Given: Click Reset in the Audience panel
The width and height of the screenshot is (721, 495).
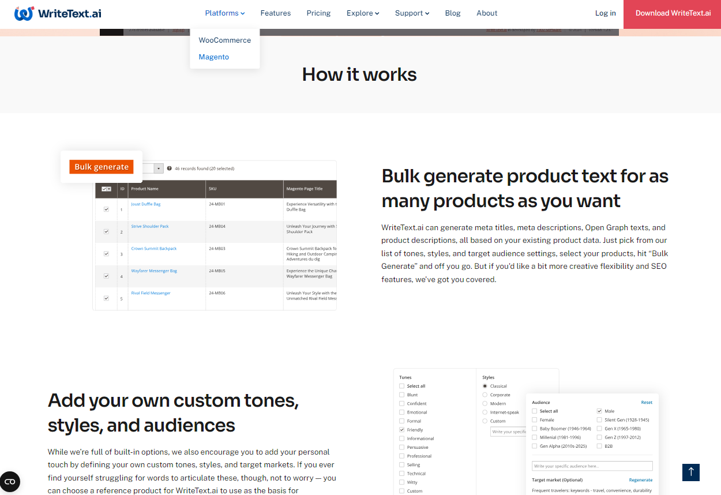Looking at the screenshot, I should (647, 403).
